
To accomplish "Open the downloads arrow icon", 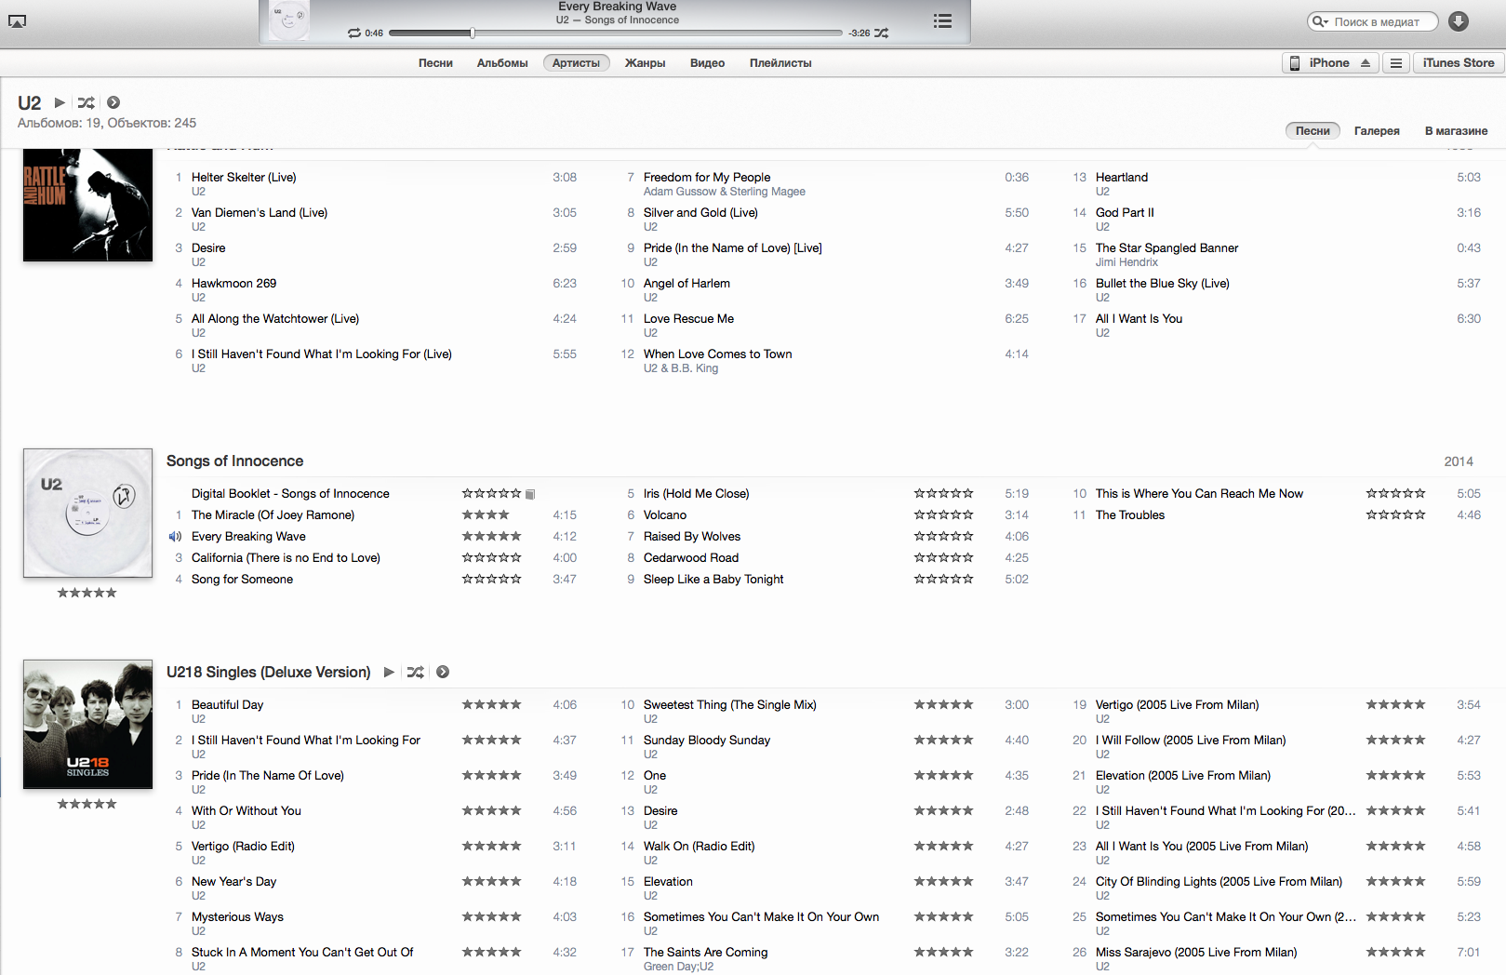I will [1459, 21].
